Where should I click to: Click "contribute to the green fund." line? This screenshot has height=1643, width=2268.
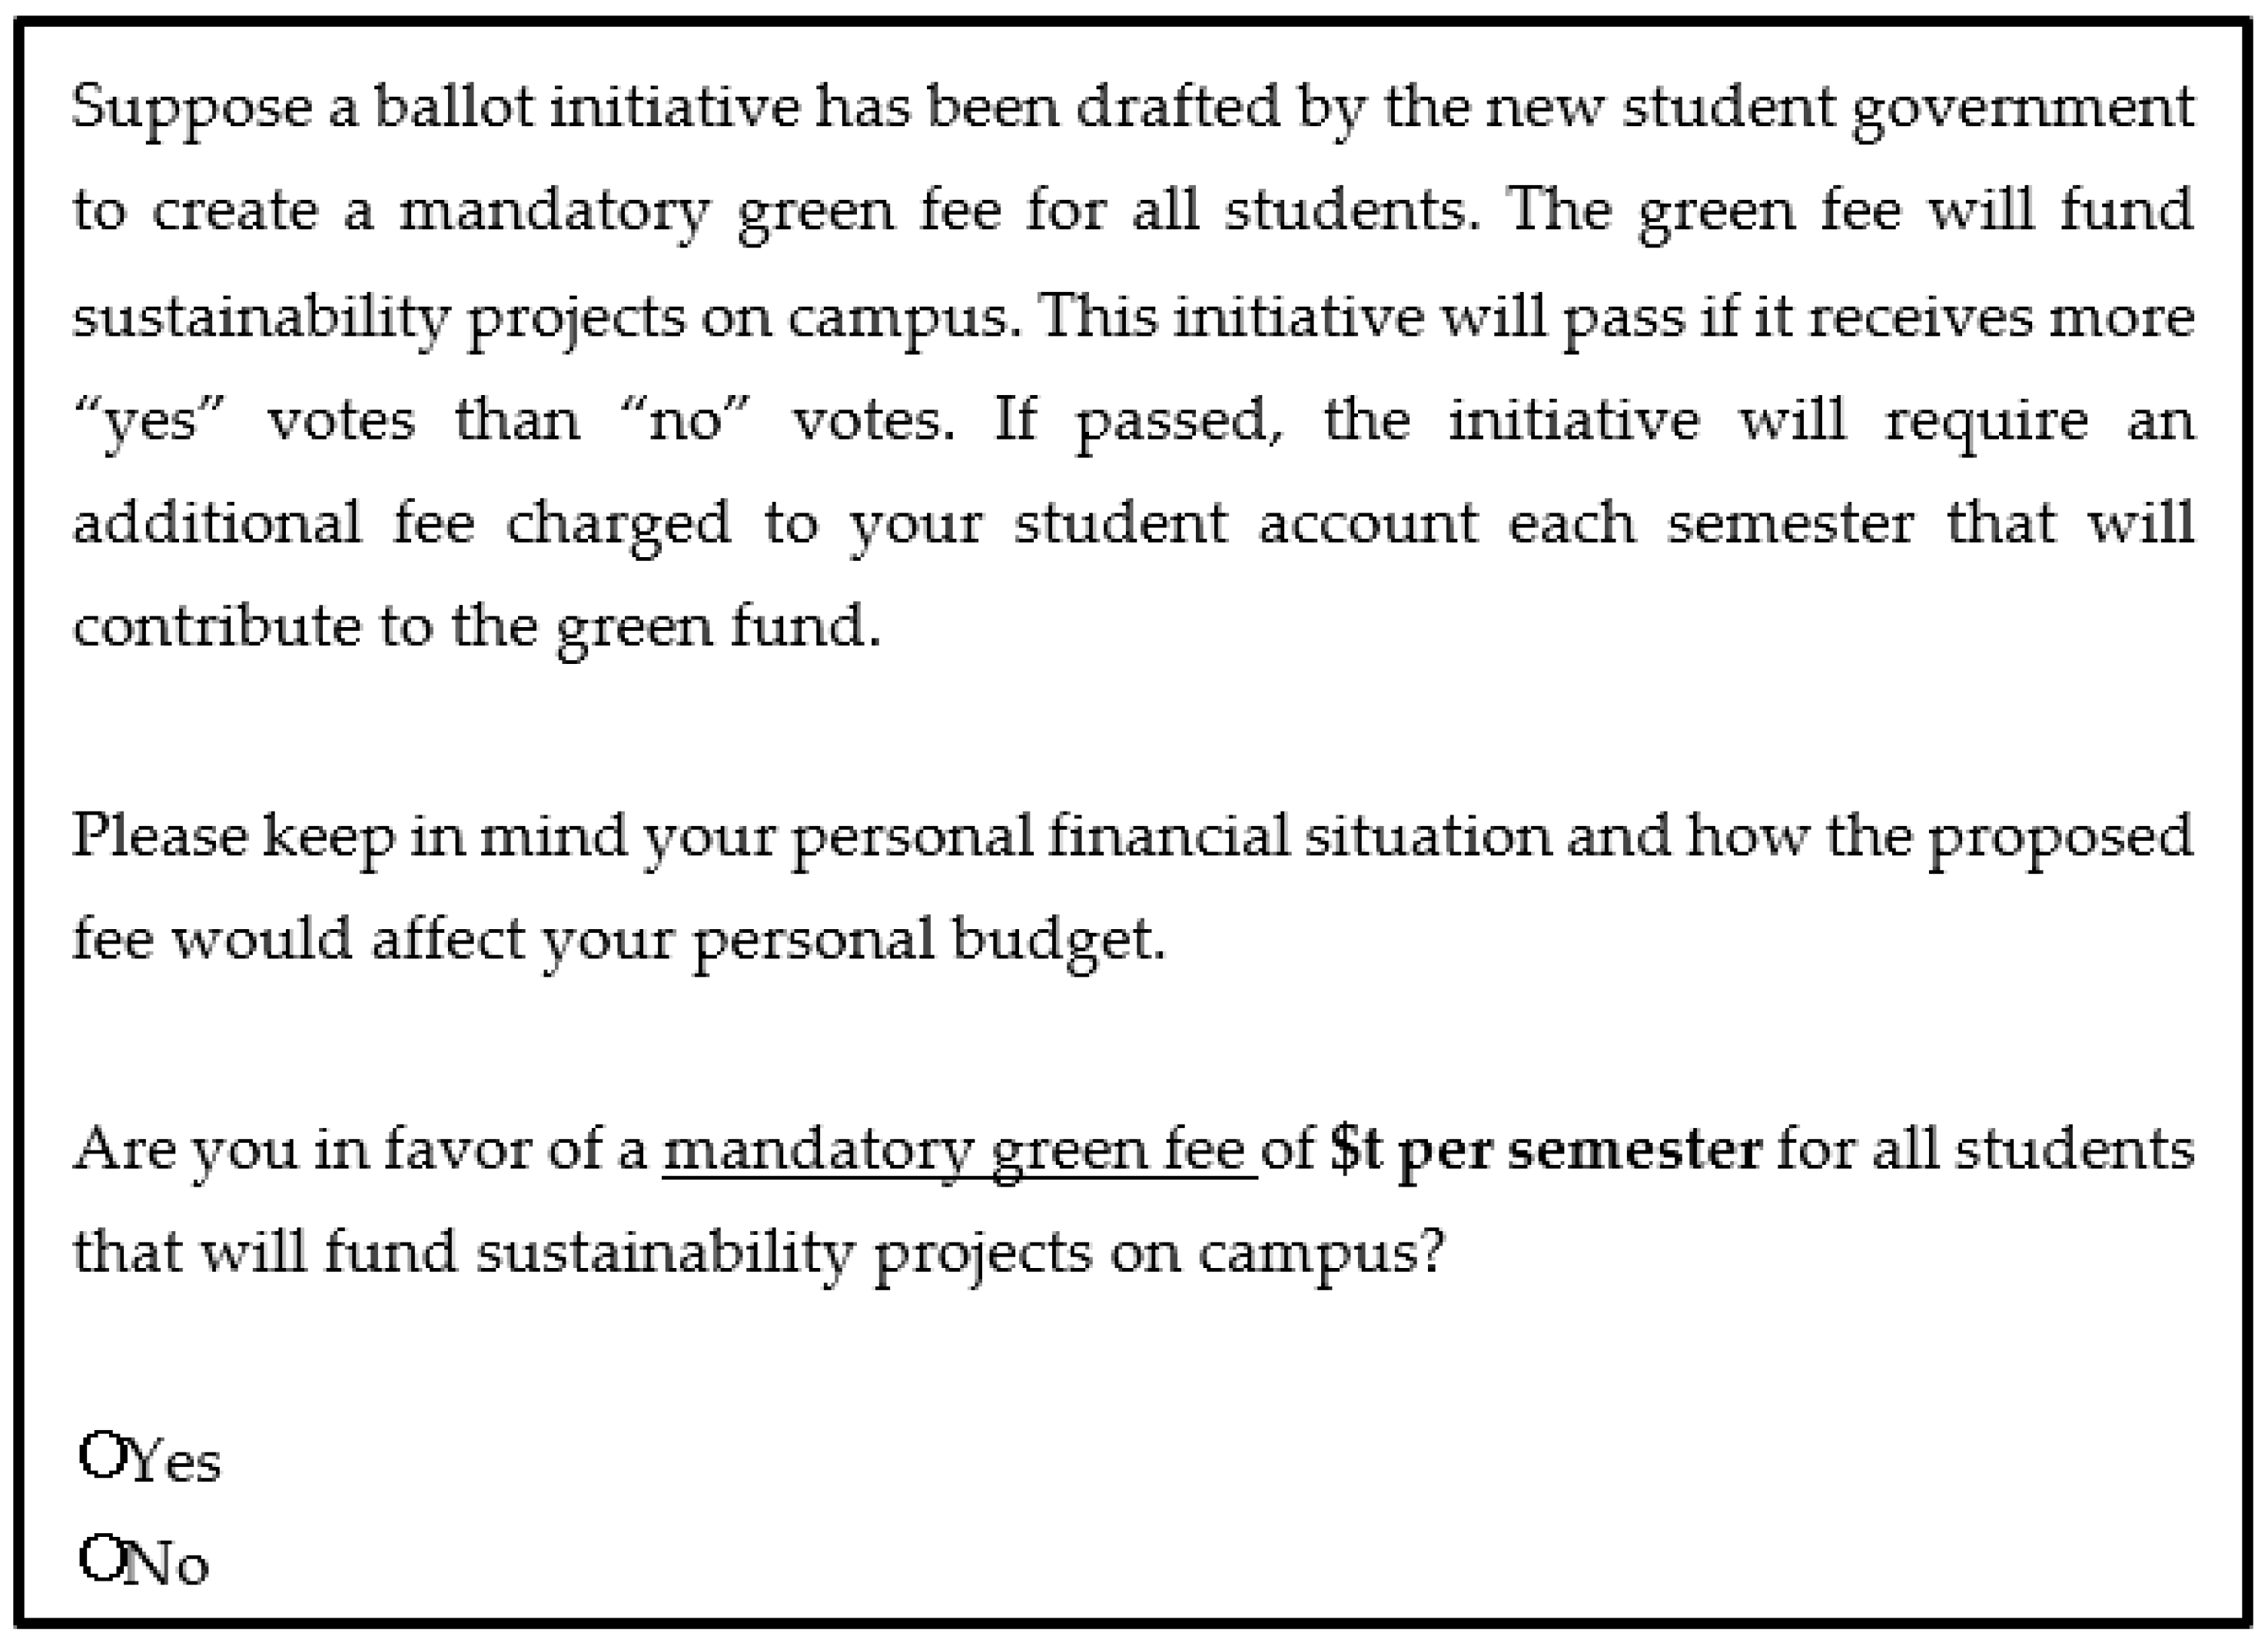click(476, 628)
